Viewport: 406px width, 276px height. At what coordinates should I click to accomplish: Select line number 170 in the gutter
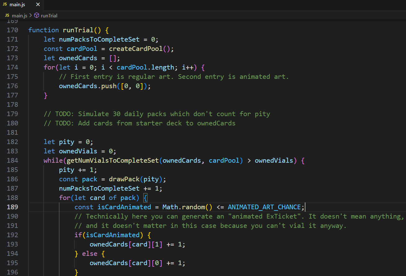click(x=12, y=30)
